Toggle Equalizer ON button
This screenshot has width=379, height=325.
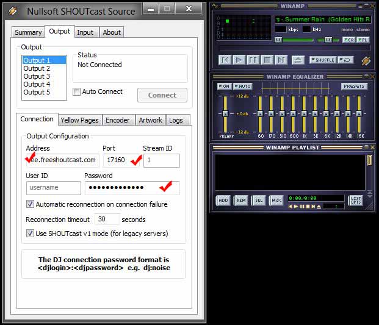click(225, 86)
